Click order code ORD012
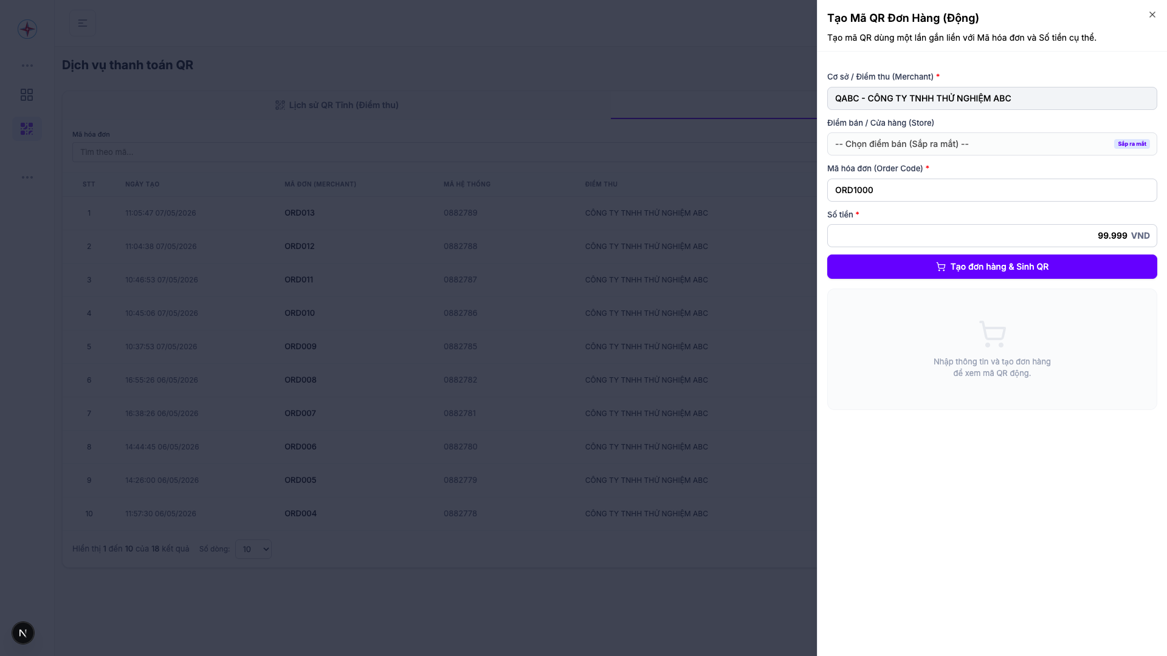The width and height of the screenshot is (1167, 656). tap(300, 246)
